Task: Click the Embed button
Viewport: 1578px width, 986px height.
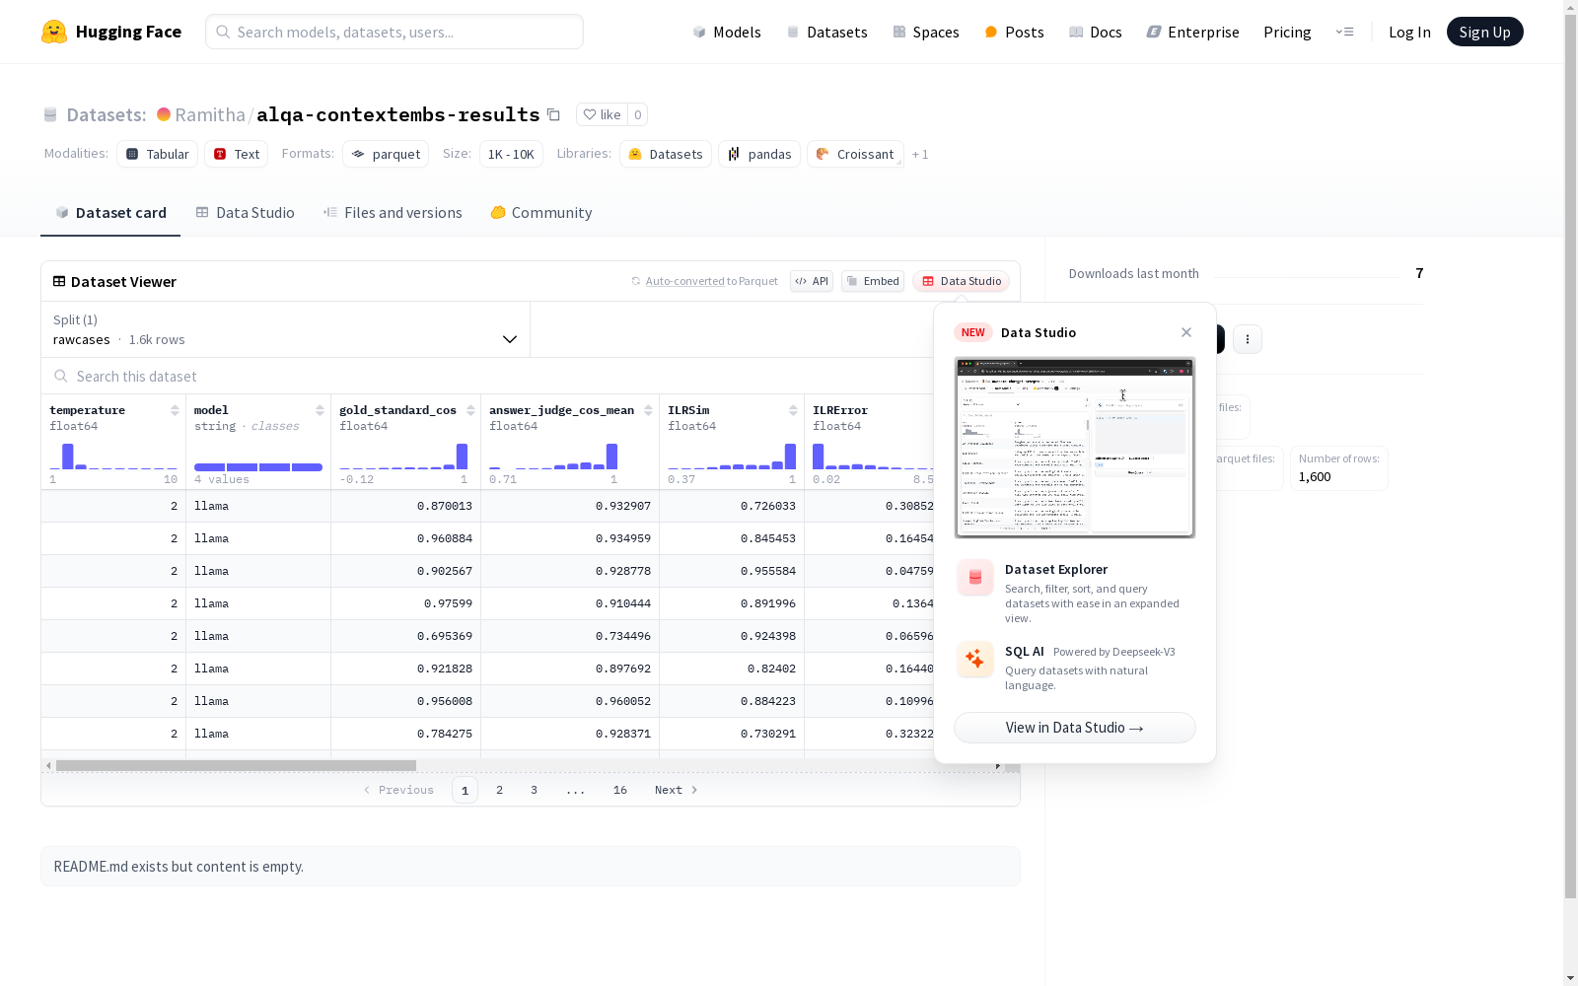Action: [x=873, y=281]
